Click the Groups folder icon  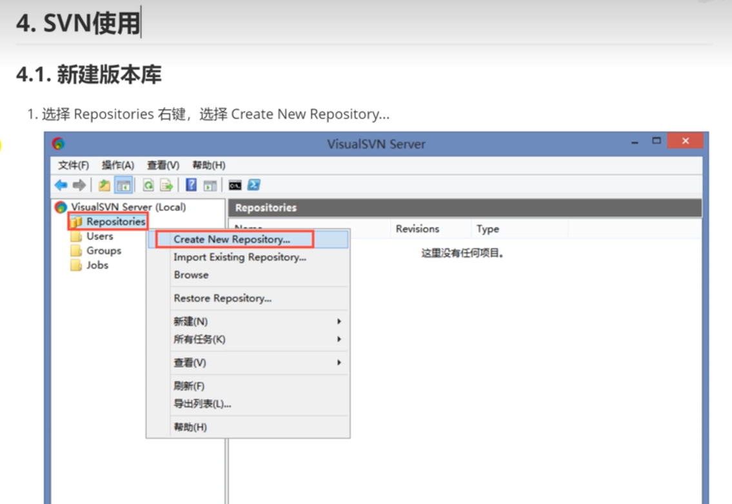pyautogui.click(x=76, y=251)
